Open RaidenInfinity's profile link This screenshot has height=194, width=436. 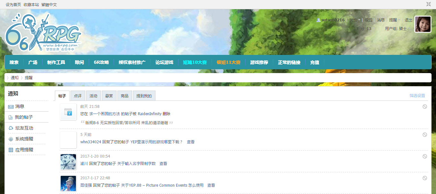pyautogui.click(x=150, y=114)
